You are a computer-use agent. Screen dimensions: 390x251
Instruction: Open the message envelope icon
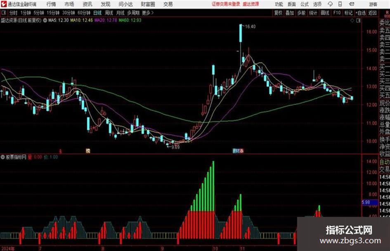pyautogui.click(x=352, y=4)
